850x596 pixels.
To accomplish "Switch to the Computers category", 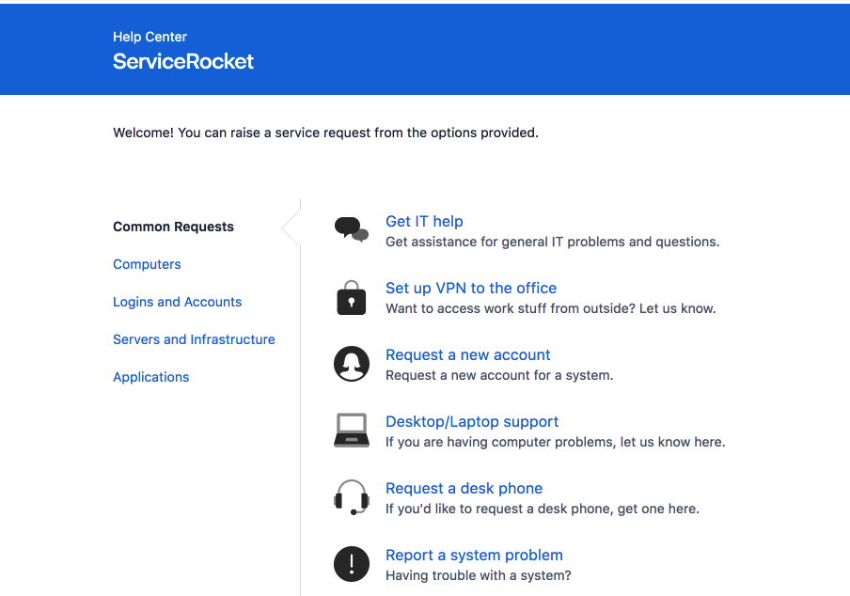I will (147, 264).
